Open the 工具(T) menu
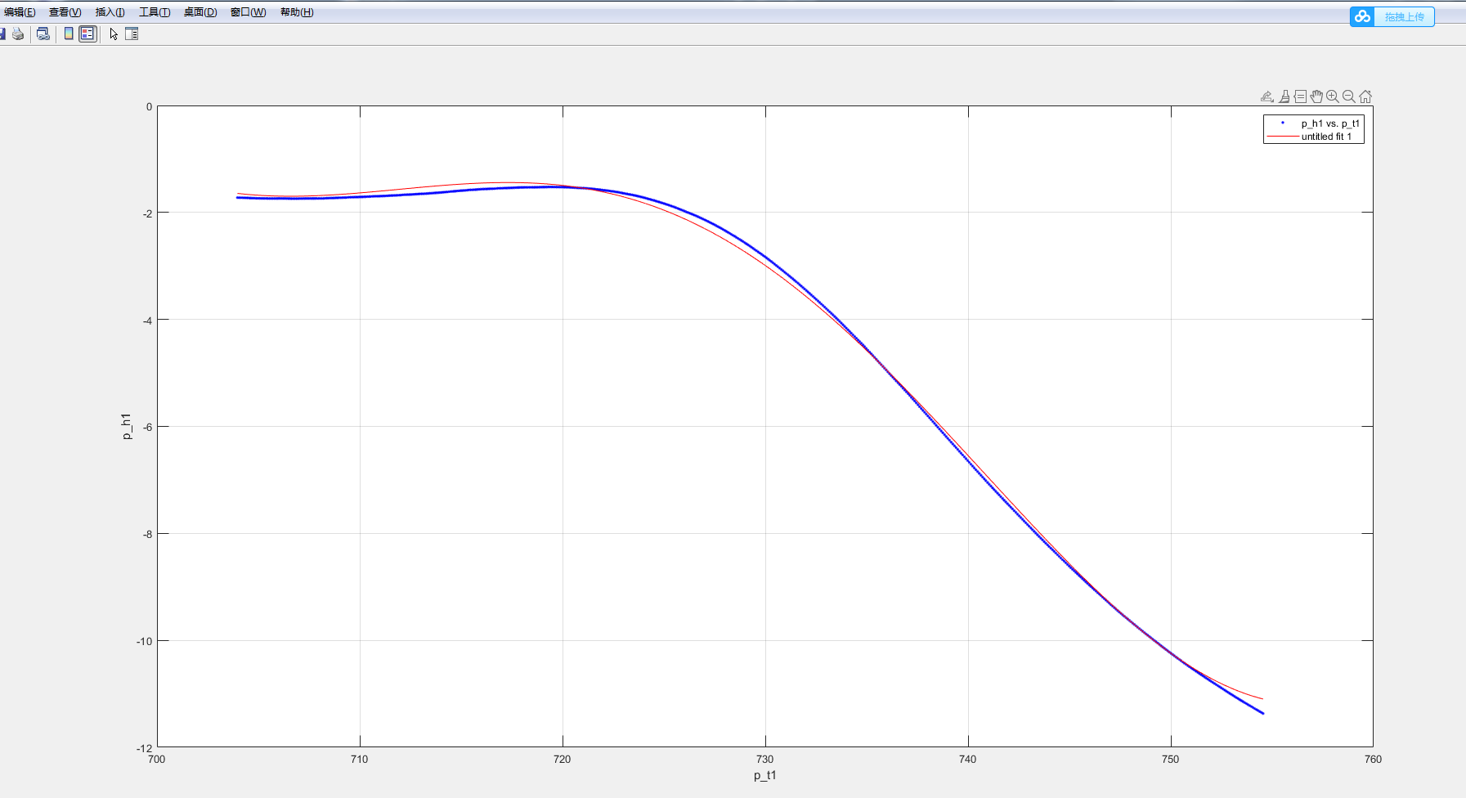The width and height of the screenshot is (1466, 798). click(155, 12)
